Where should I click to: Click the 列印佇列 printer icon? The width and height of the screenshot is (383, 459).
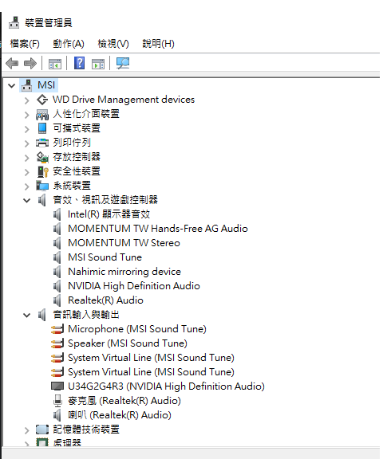pyautogui.click(x=42, y=143)
